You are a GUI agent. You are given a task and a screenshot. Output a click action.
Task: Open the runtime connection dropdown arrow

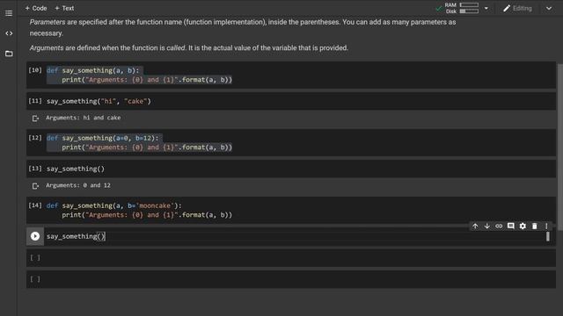486,8
